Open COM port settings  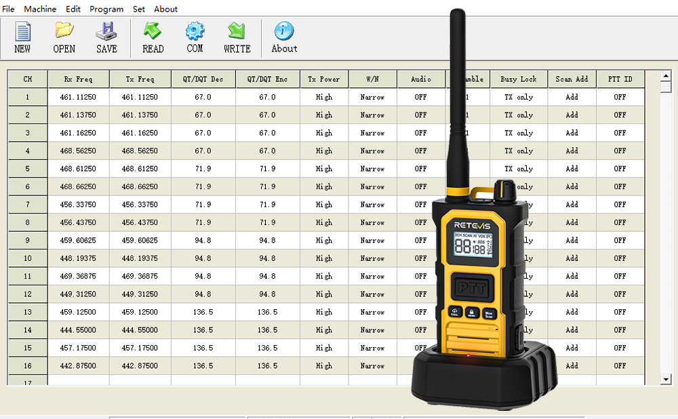click(x=195, y=37)
